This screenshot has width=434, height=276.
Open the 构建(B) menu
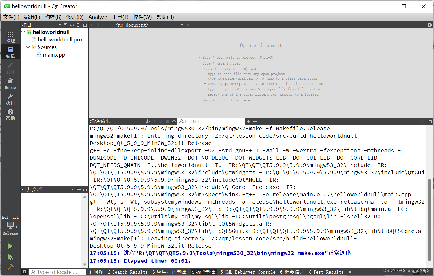[x=53, y=17]
